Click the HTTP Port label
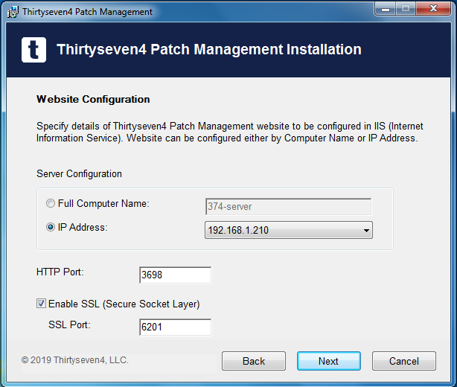This screenshot has width=457, height=387. coord(60,272)
